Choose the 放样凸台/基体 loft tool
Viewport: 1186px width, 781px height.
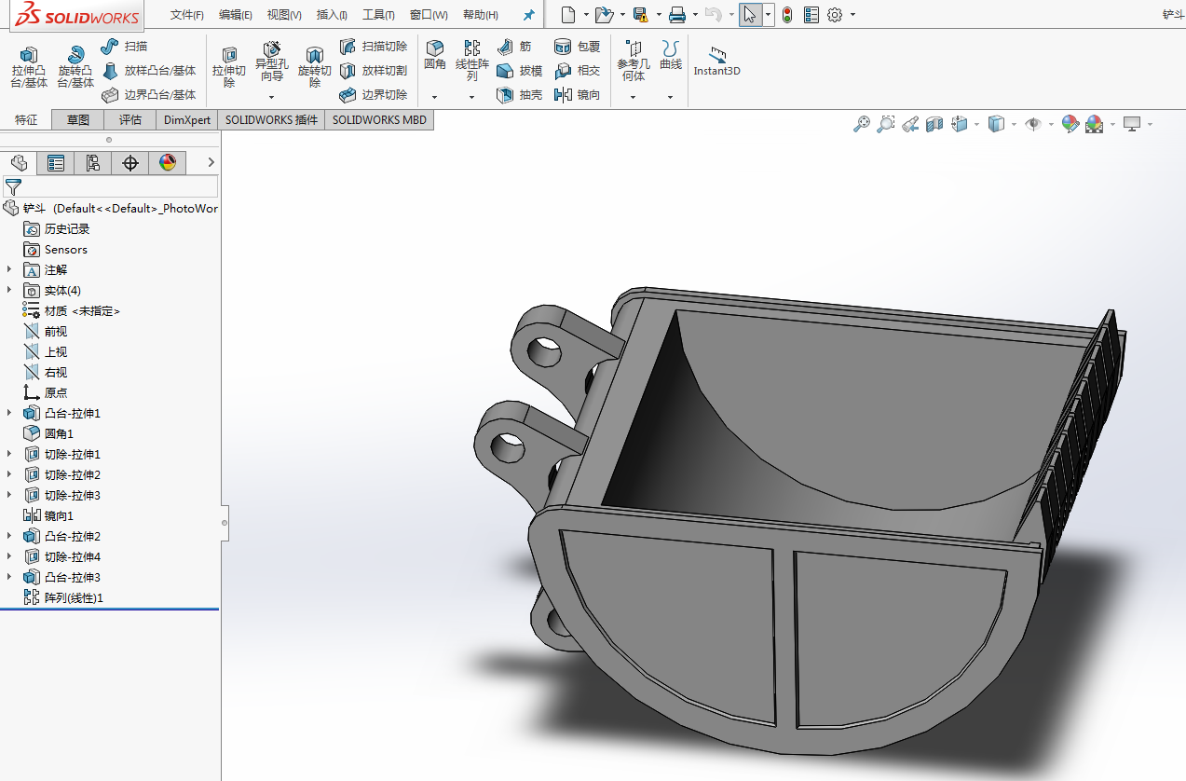(x=149, y=70)
